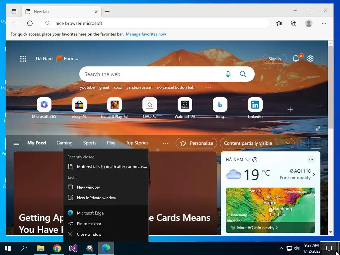Open the tab actions menu icon
Viewport: 340px width, 255px height.
14,12
